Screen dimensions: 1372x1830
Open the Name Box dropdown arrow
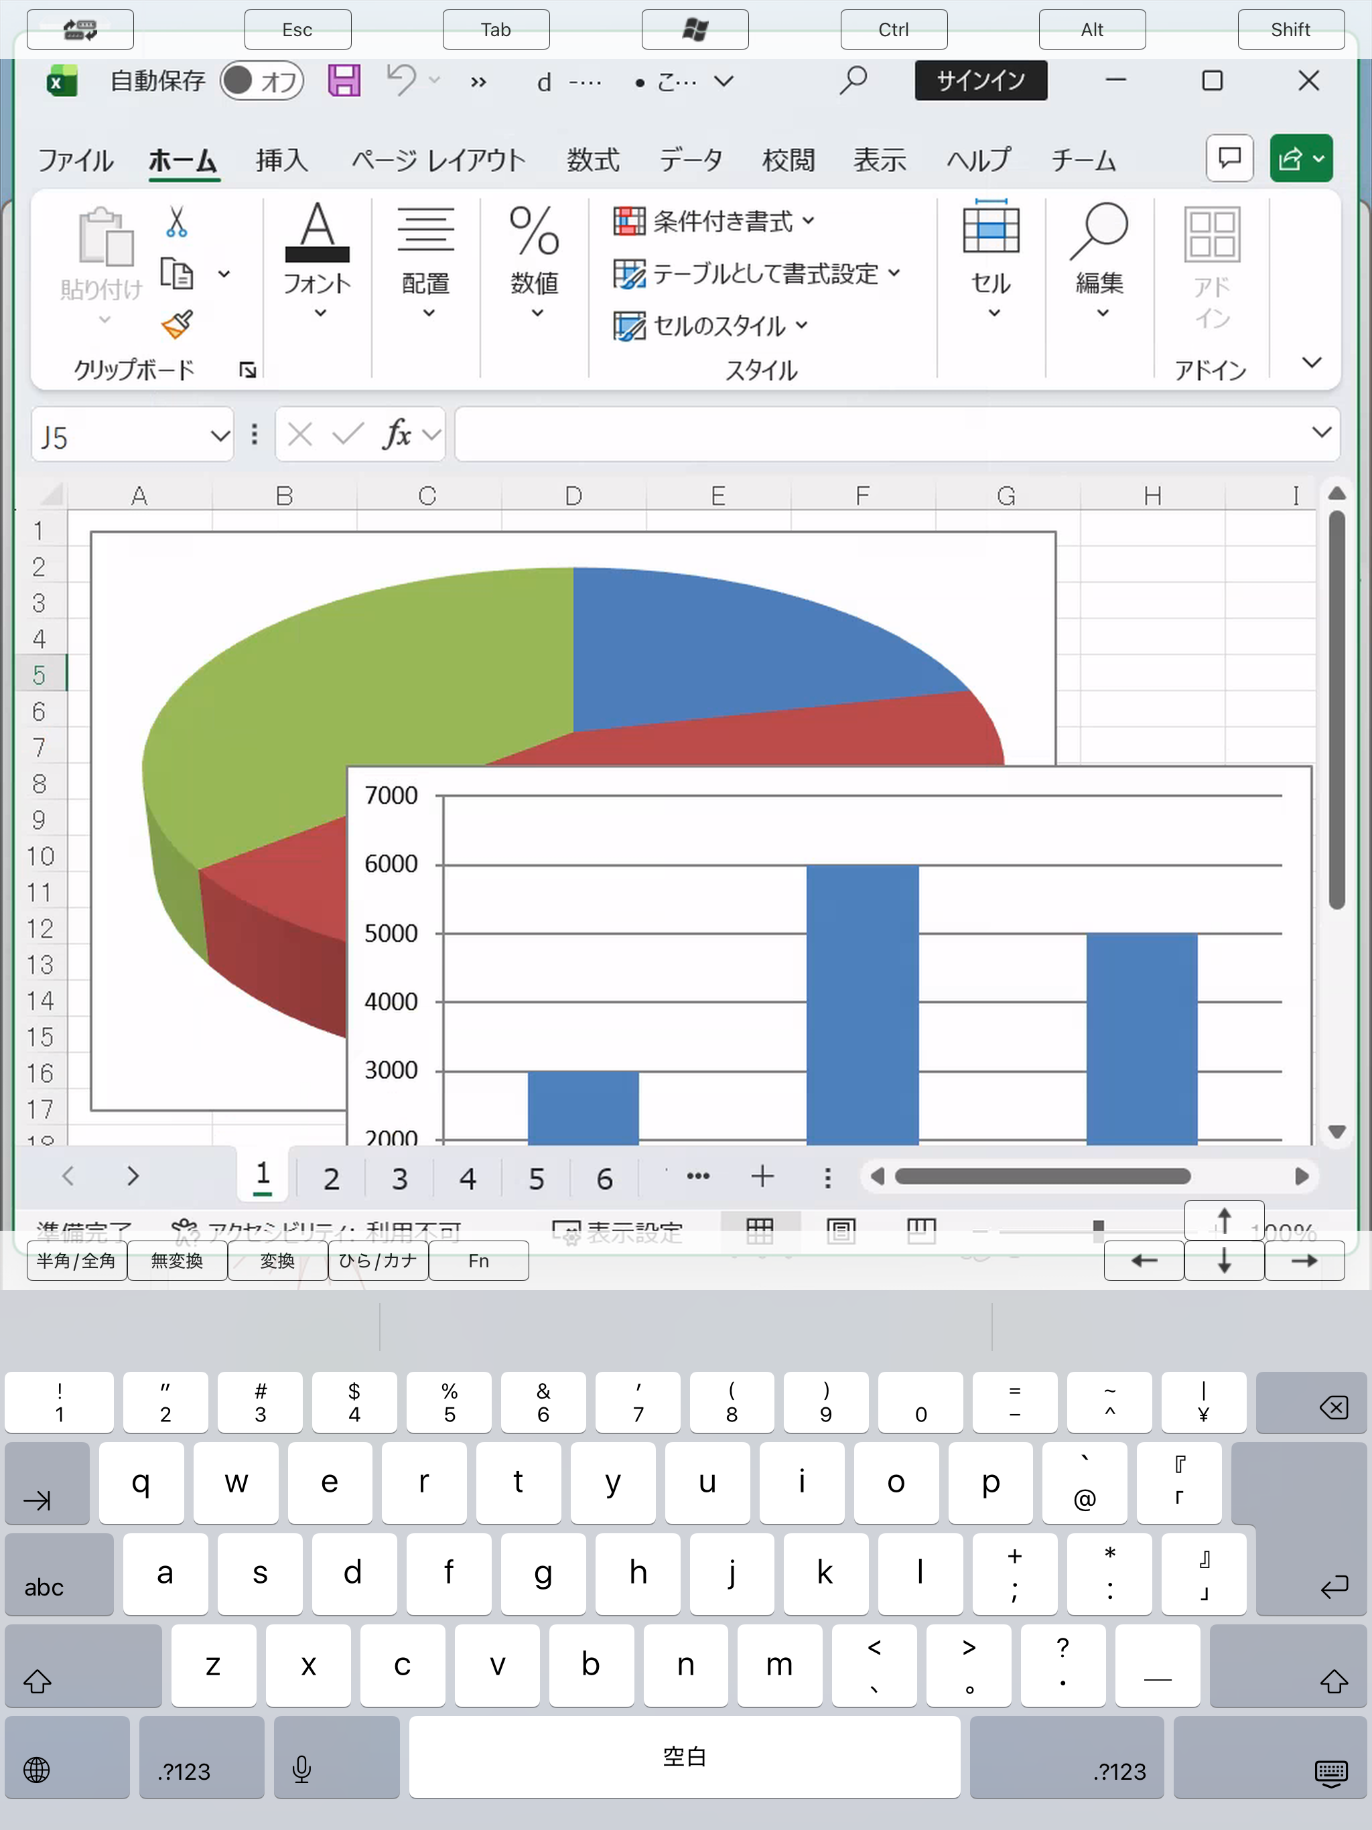[x=219, y=435]
